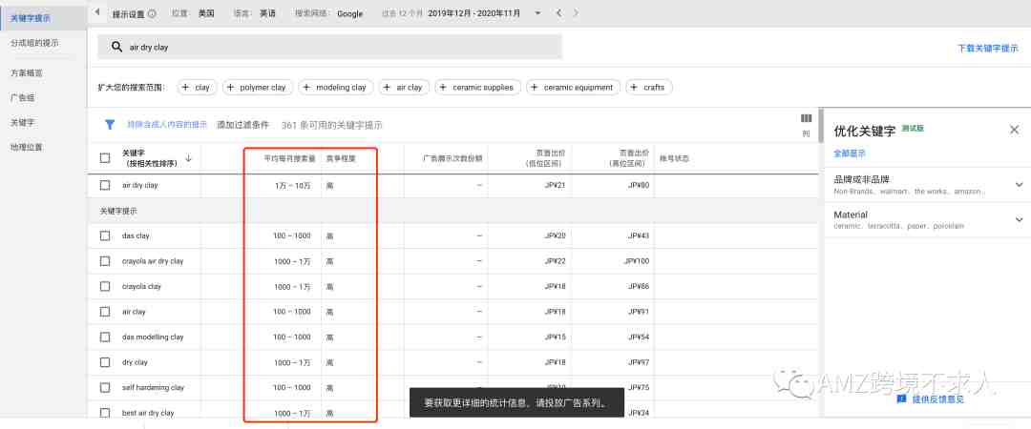Screen dimensions: 1031x429
Task: Add 'clay' to broaden the search
Action: 197,88
